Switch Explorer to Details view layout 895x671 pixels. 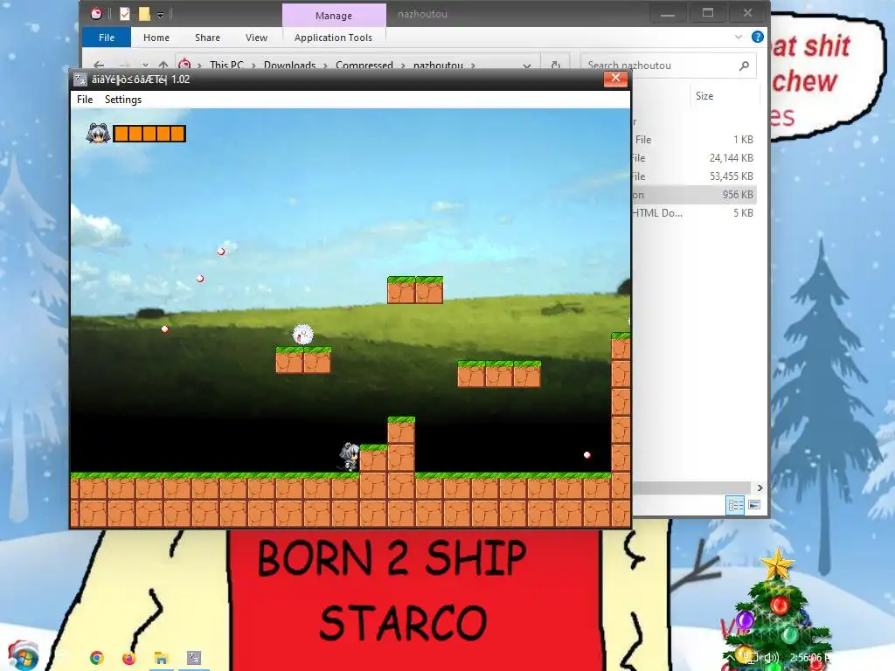coord(735,505)
